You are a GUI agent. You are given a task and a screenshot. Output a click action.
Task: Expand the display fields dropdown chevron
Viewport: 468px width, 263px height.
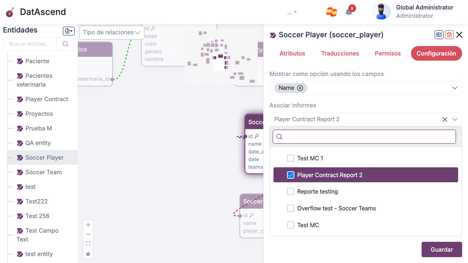[455, 88]
